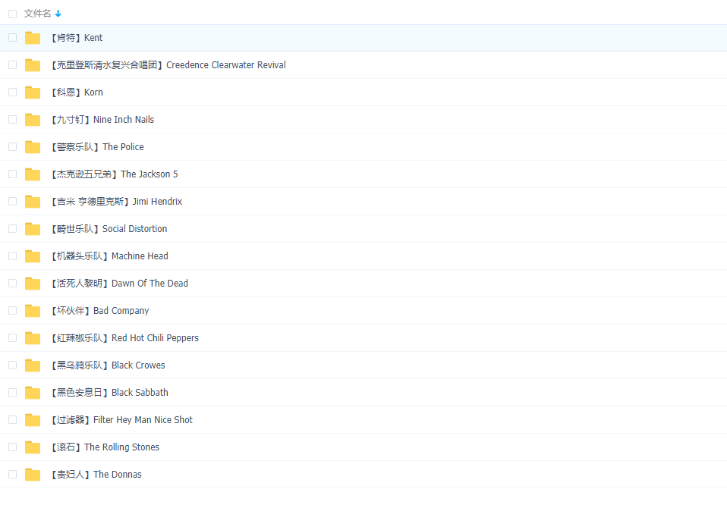The image size is (727, 530).
Task: Select the Black Sabbath checkbox
Action: pos(12,393)
